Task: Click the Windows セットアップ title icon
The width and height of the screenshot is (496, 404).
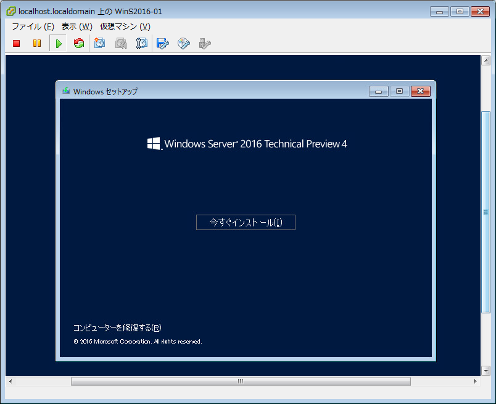Action: [x=66, y=91]
